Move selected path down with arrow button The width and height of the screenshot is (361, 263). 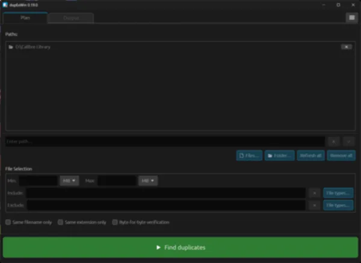348,142
